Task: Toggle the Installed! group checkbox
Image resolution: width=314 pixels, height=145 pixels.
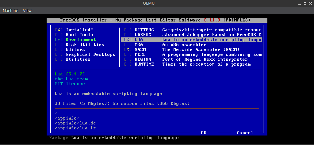Action: [59, 30]
